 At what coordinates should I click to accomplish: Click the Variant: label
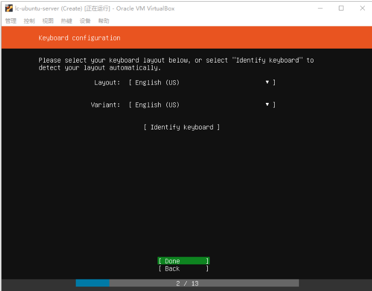[106, 105]
